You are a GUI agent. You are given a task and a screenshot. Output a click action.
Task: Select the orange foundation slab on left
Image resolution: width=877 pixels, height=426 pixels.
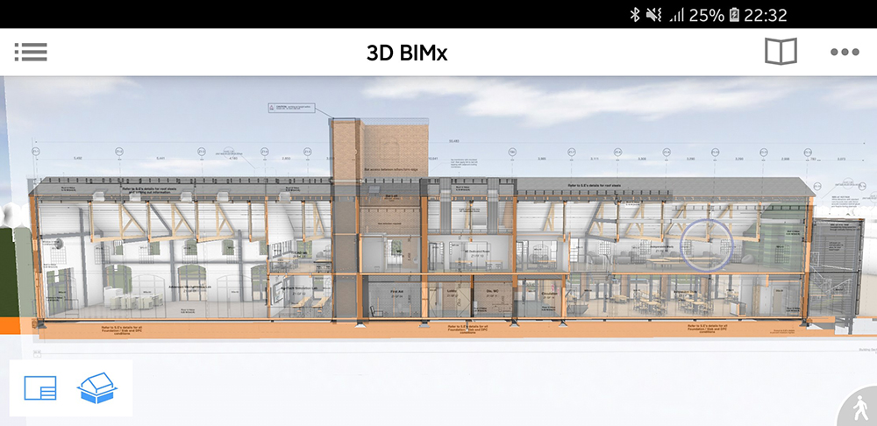click(x=132, y=330)
